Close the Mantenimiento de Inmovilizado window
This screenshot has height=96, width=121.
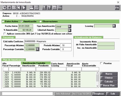pos(118,2)
